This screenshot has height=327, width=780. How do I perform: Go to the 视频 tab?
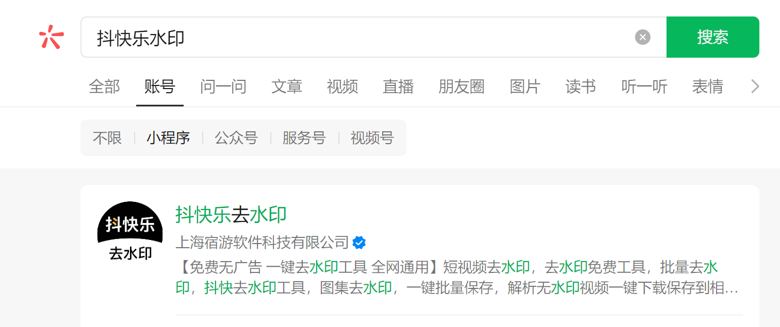pos(343,87)
